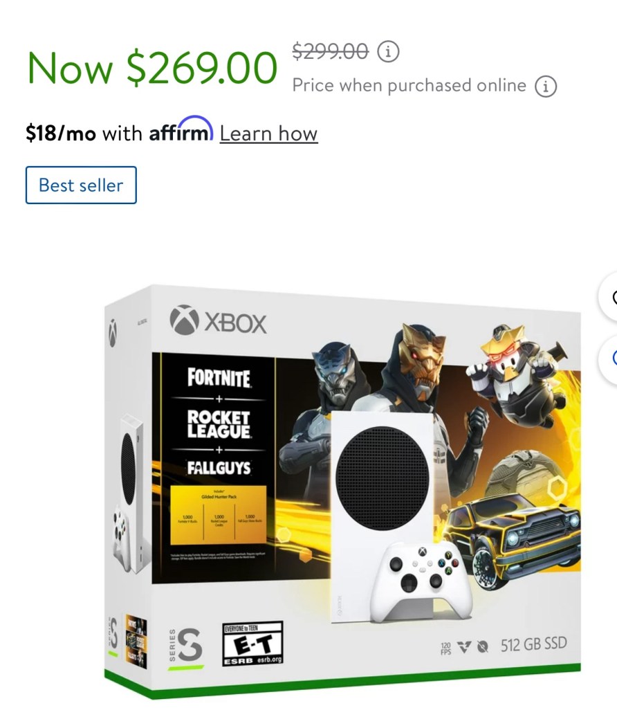Screen dimensions: 617x708
Task: Click the ESRB E-T rating badge
Action: tap(252, 644)
